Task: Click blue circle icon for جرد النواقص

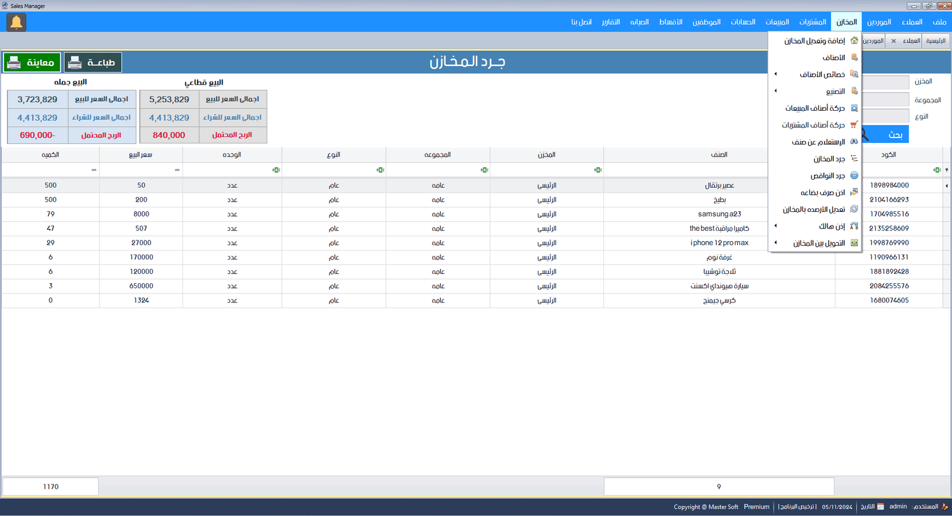Action: (x=854, y=176)
